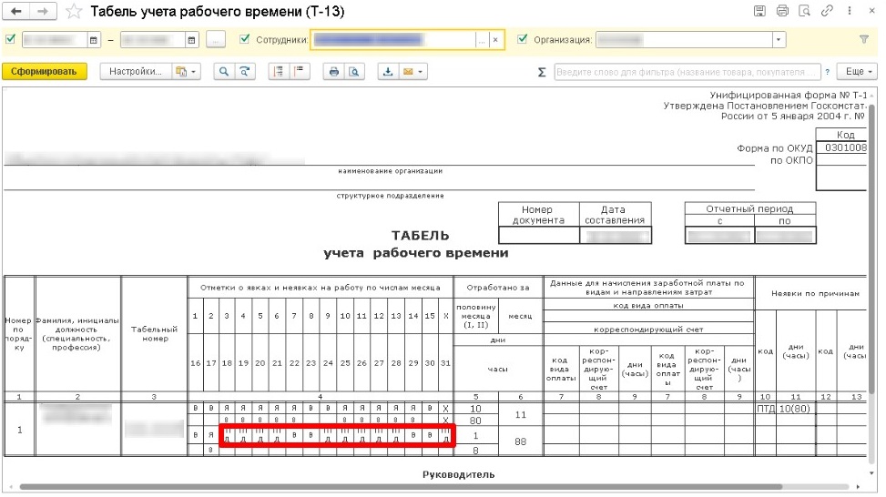Click the filter word search field

pyautogui.click(x=687, y=72)
